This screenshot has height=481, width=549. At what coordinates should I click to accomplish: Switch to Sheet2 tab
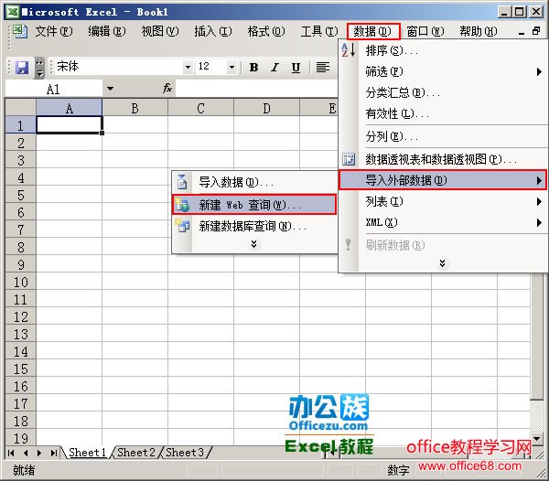pyautogui.click(x=136, y=453)
